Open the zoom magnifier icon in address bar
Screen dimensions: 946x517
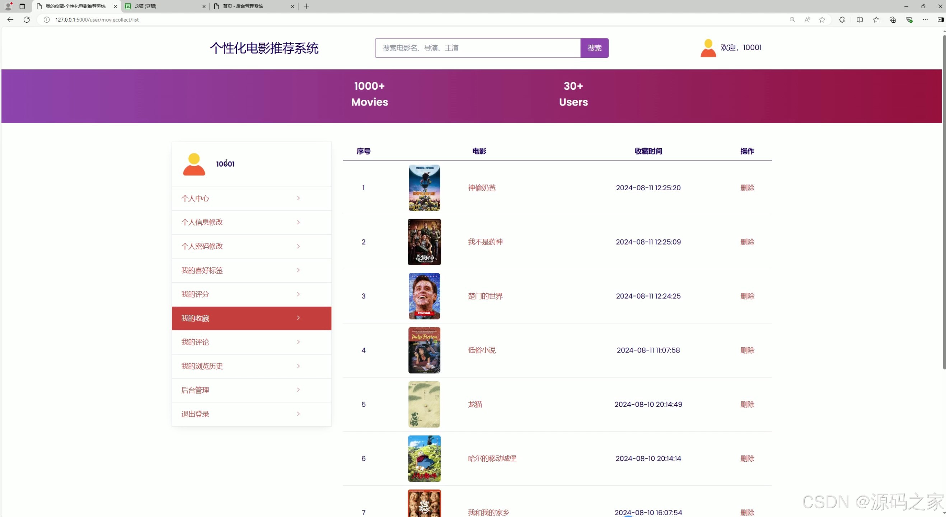click(x=792, y=19)
